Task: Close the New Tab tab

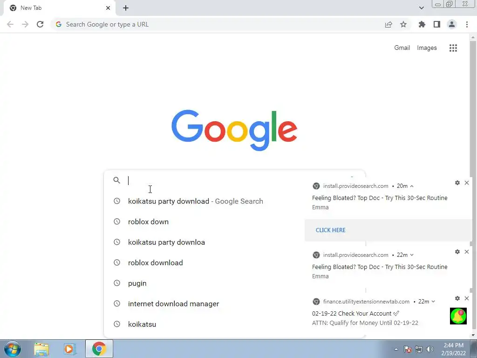Action: (x=108, y=8)
